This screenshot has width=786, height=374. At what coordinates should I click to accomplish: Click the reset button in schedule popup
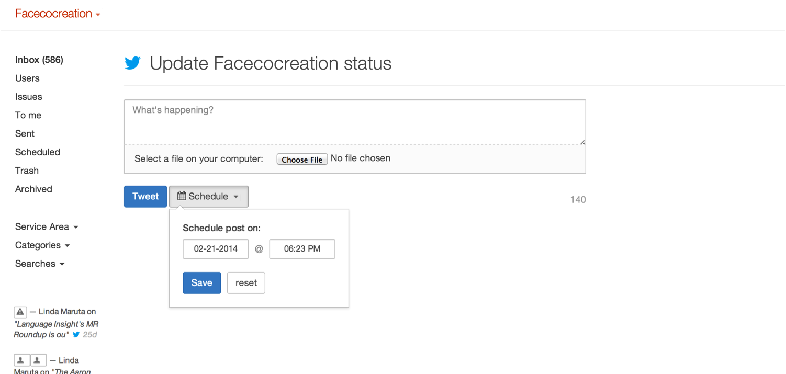click(x=246, y=283)
